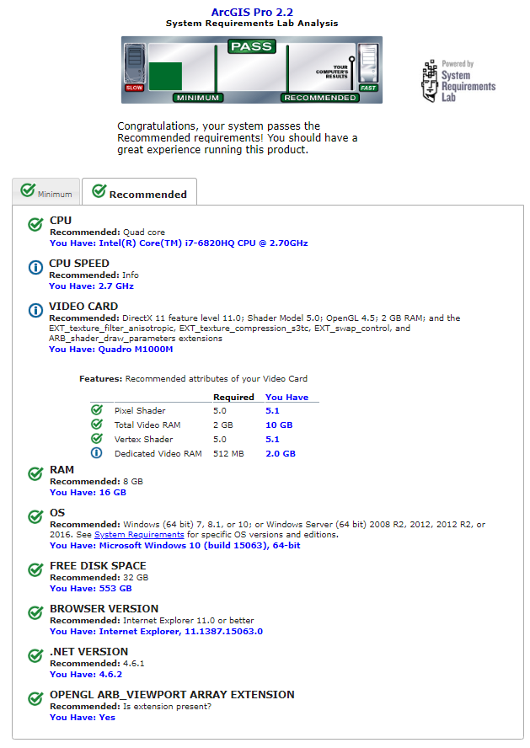Image resolution: width=530 pixels, height=748 pixels.
Task: Click the check icon in Pixel Shader row
Action: click(x=97, y=409)
